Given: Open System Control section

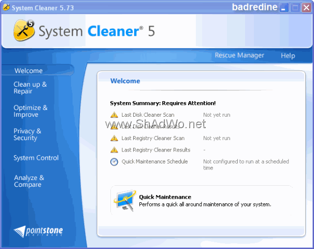Looking at the screenshot, I should click(36, 158).
